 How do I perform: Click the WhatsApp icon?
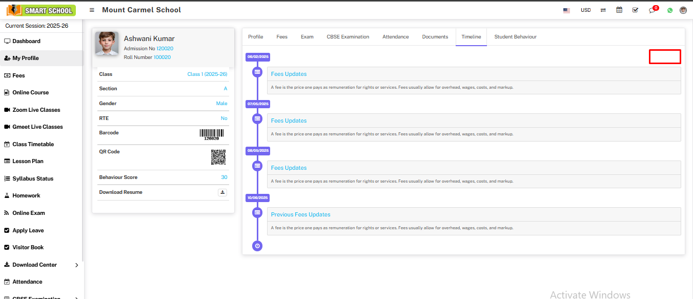669,10
